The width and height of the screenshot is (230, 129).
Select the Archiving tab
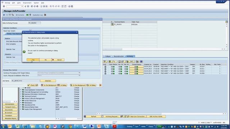tap(130, 56)
